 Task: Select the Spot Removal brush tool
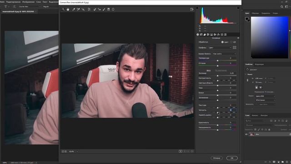(x=95, y=9)
